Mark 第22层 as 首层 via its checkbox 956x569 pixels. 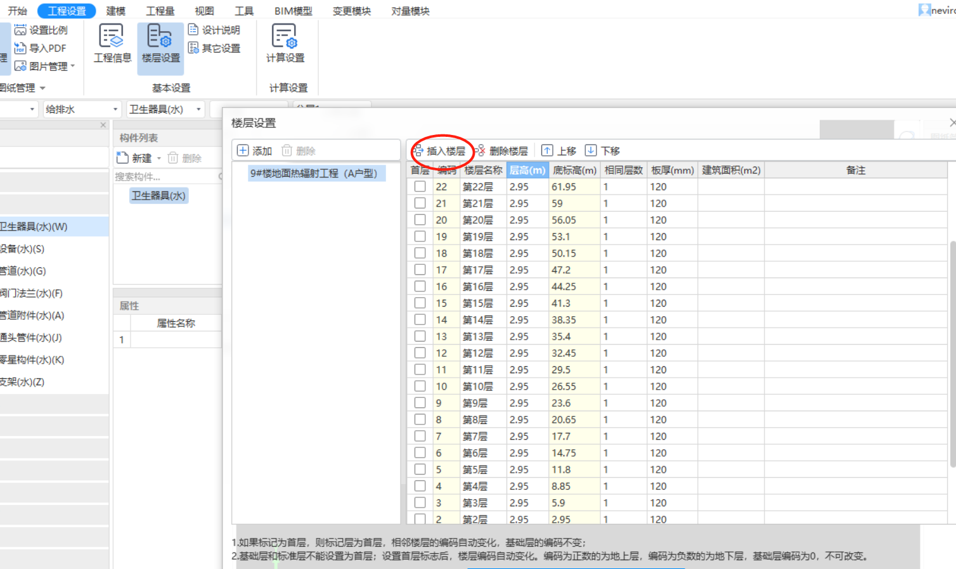pos(420,186)
